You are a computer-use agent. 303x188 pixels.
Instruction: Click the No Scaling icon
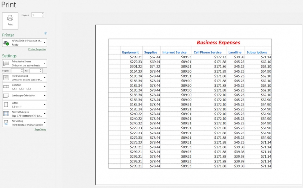(6, 123)
